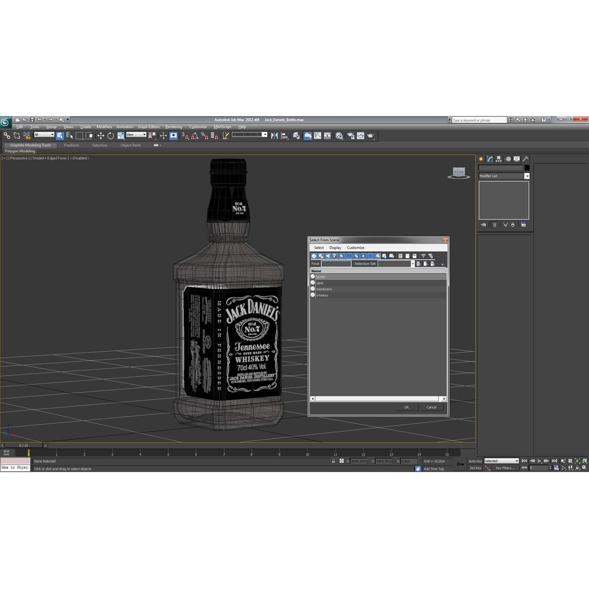The image size is (589, 589).
Task: Click the ViewCube in the viewport
Action: click(459, 173)
